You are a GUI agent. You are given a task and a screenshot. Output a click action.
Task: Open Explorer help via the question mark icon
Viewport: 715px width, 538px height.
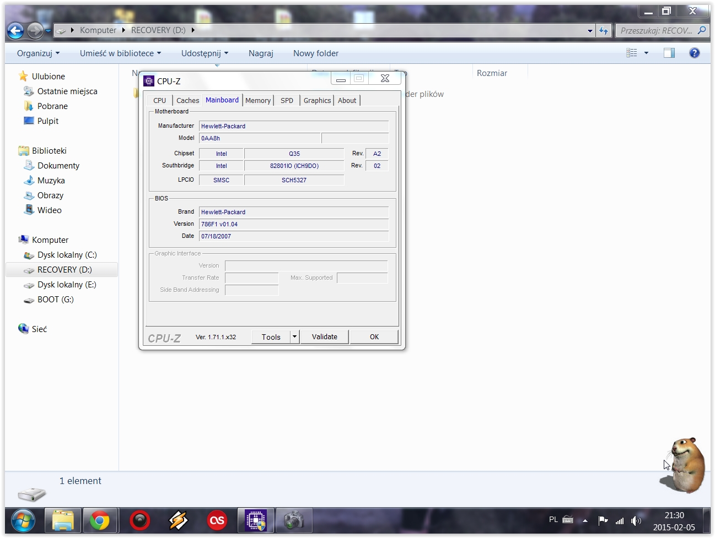[695, 53]
